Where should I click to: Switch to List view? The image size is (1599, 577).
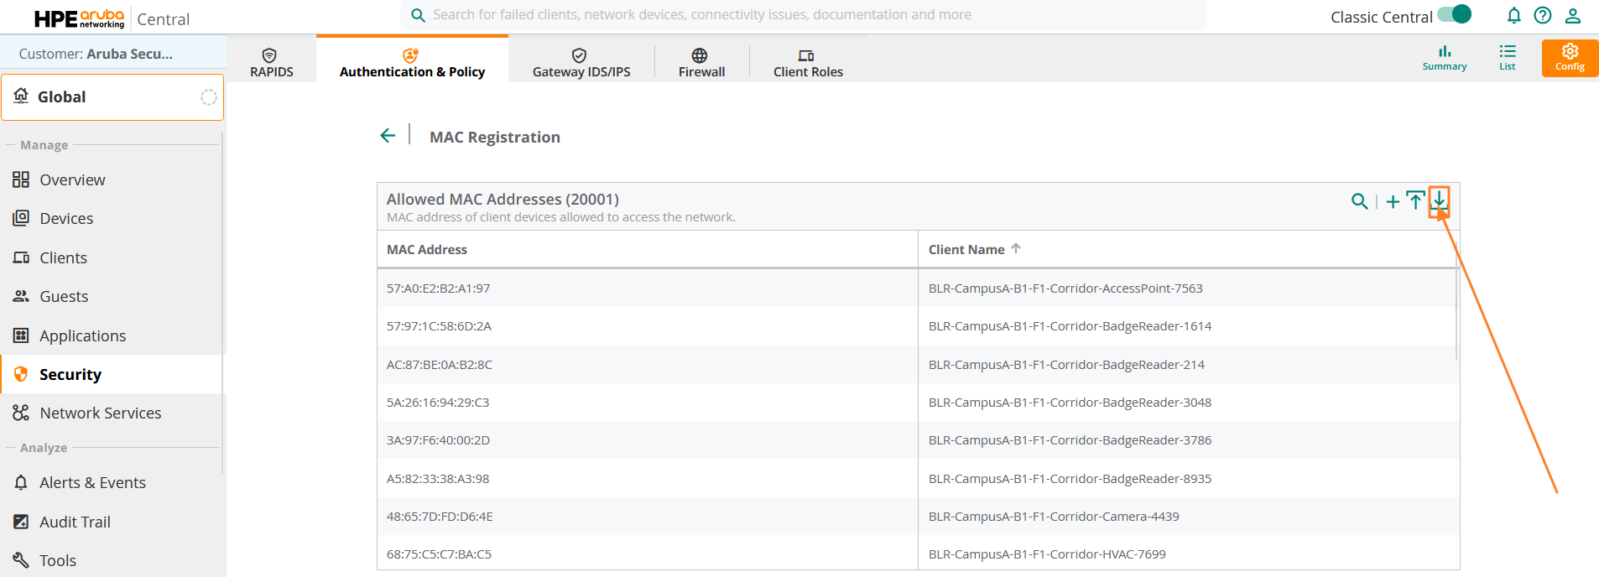[x=1508, y=58]
